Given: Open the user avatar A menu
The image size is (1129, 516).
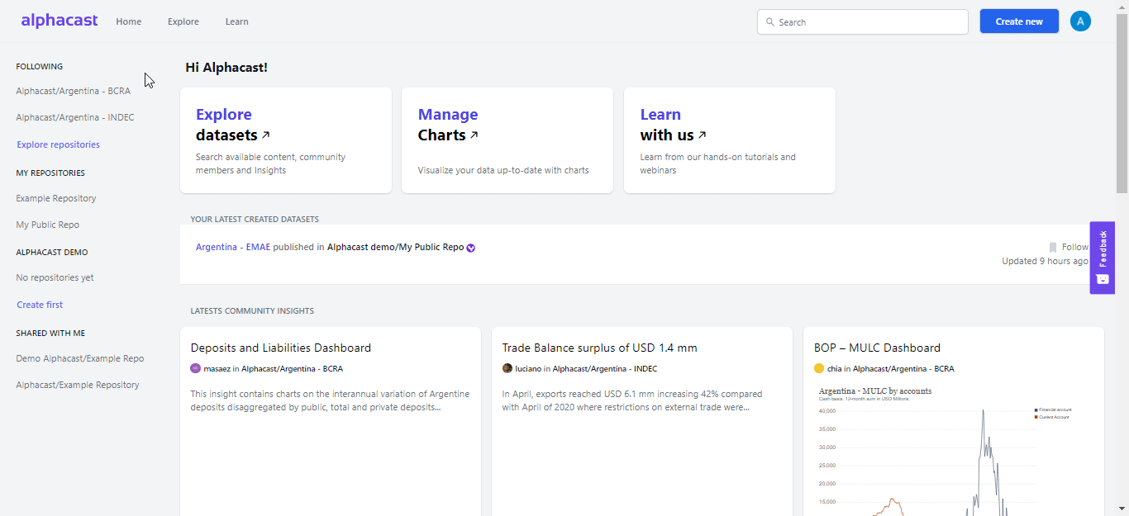Looking at the screenshot, I should [1080, 21].
